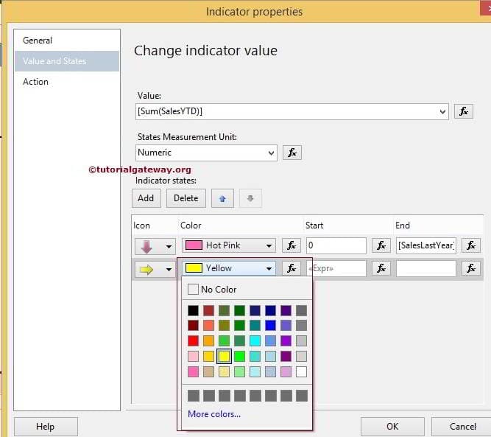Pick the dark purple swatch in fourth row
This screenshot has height=437, width=491.
click(286, 356)
